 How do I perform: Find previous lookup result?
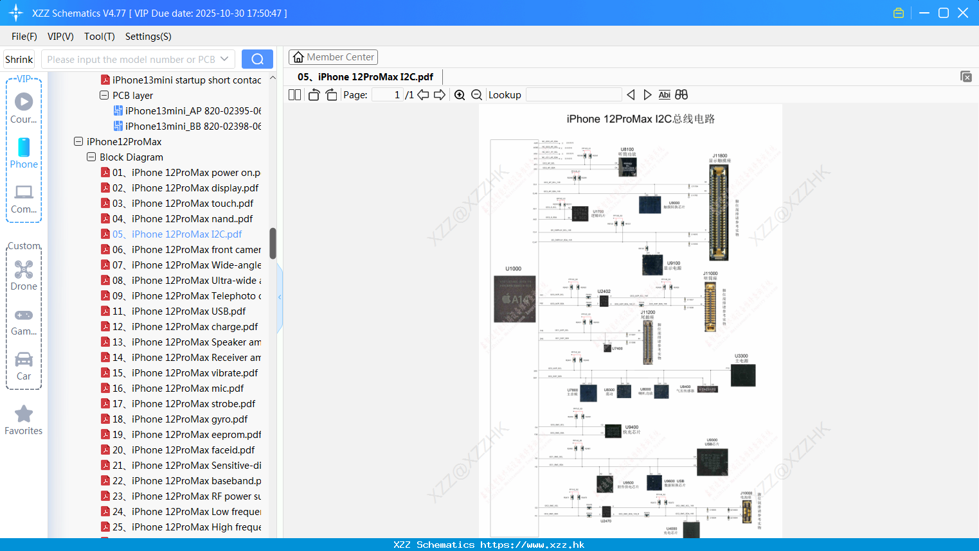click(x=631, y=94)
